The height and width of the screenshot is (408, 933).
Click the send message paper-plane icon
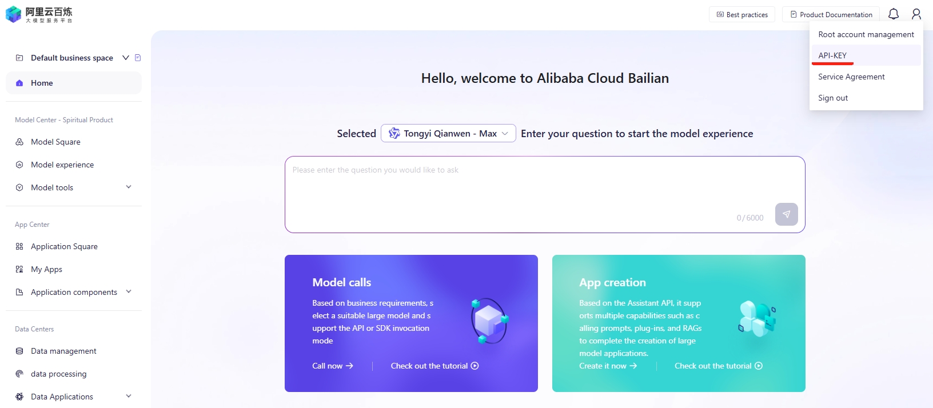click(x=787, y=214)
